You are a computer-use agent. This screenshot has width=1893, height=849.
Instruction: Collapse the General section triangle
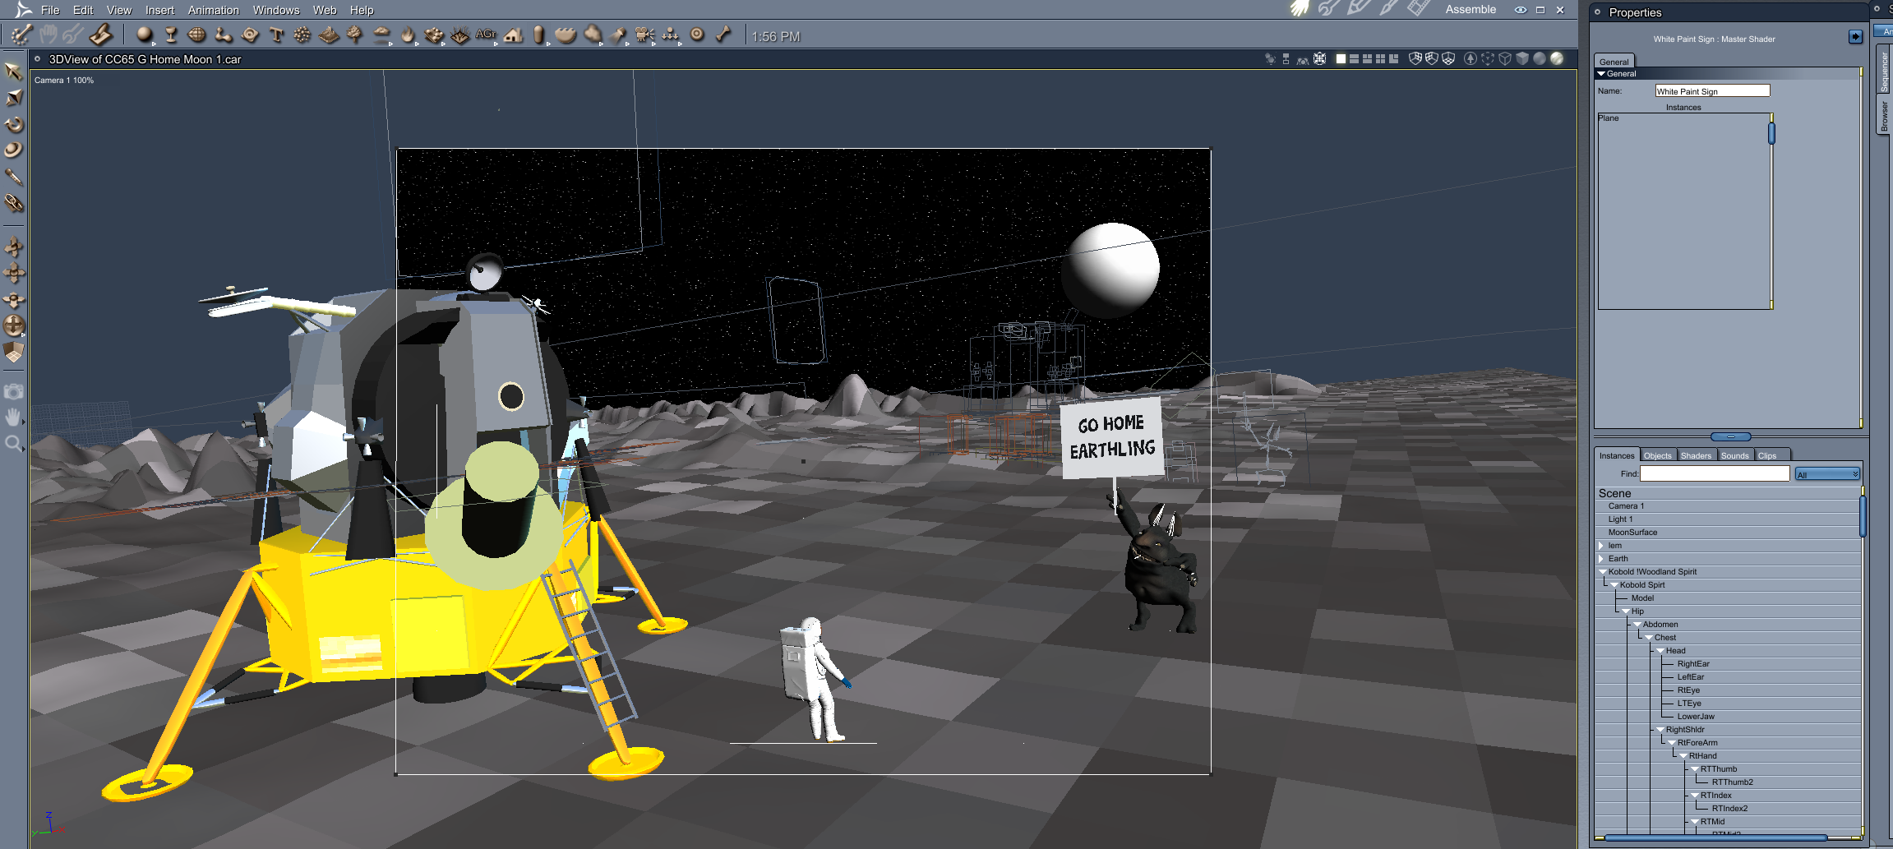click(1601, 74)
